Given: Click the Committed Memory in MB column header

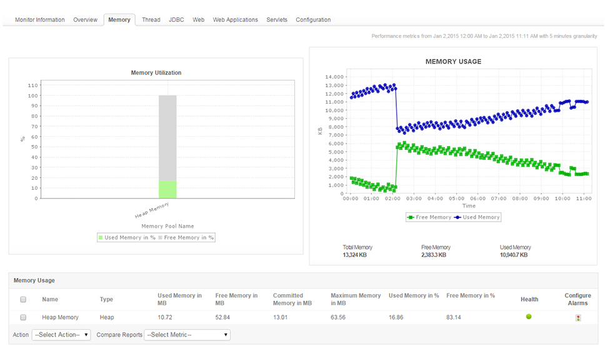Looking at the screenshot, I should (292, 299).
